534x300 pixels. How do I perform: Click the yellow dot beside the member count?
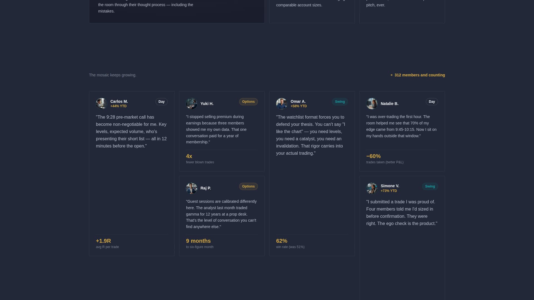392,75
